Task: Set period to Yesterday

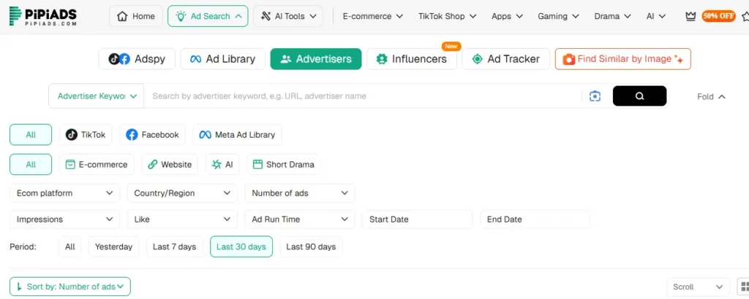Action: (x=113, y=246)
